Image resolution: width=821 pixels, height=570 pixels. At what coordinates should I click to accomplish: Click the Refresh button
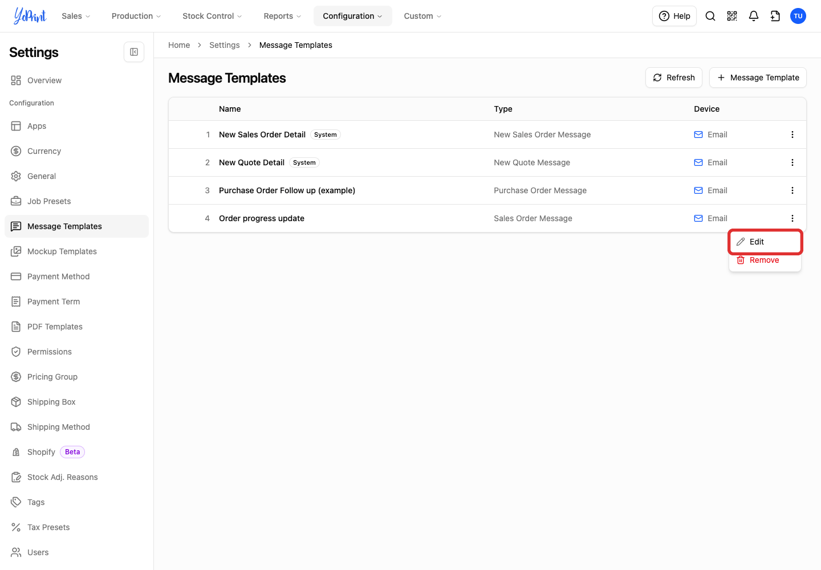[674, 78]
